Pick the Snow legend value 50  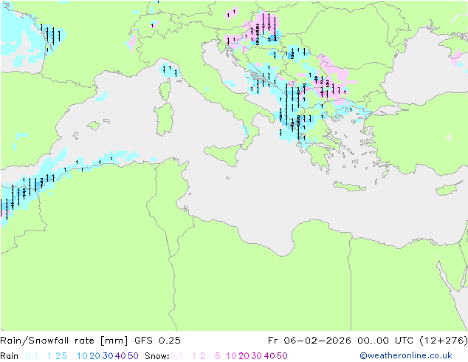click(x=283, y=356)
